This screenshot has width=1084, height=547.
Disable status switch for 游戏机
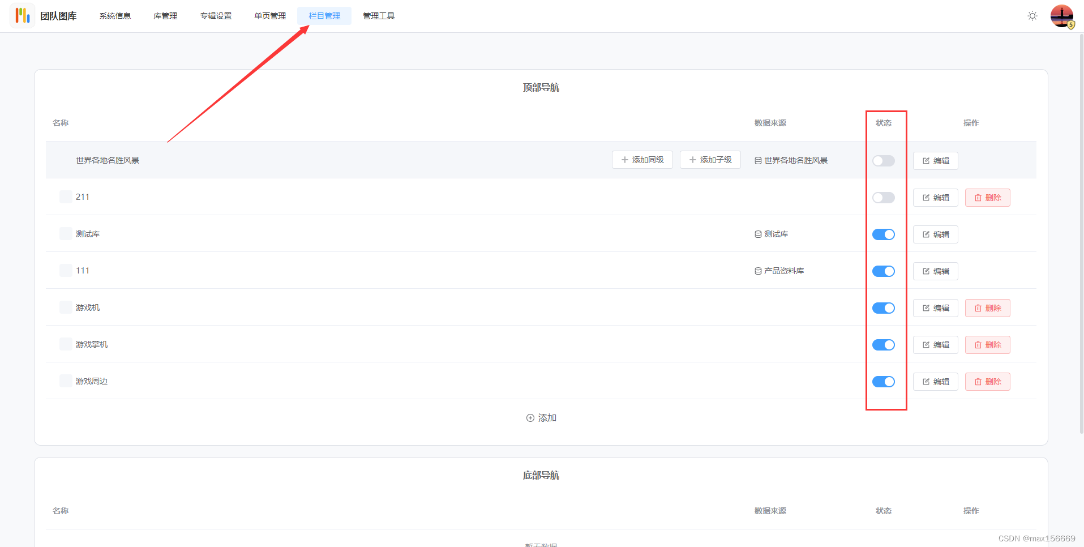tap(883, 308)
